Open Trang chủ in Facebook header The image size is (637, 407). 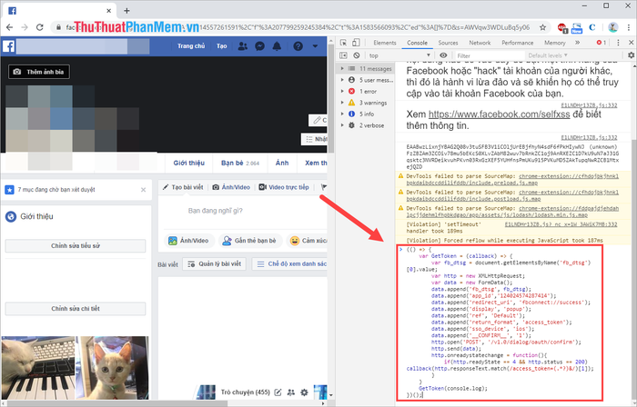(191, 46)
